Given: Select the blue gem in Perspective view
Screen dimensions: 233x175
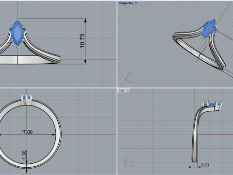Looking at the screenshot, I should (209, 29).
